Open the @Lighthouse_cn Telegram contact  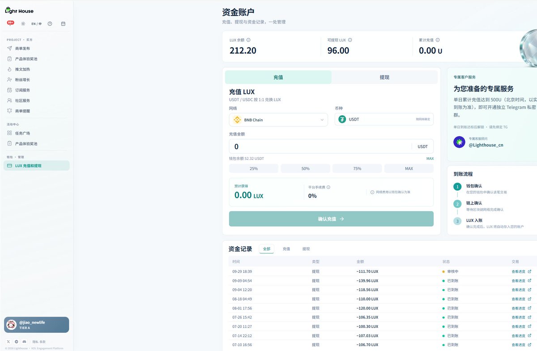click(486, 145)
